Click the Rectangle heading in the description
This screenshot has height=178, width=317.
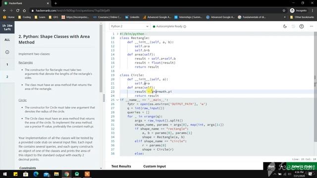pyautogui.click(x=26, y=63)
